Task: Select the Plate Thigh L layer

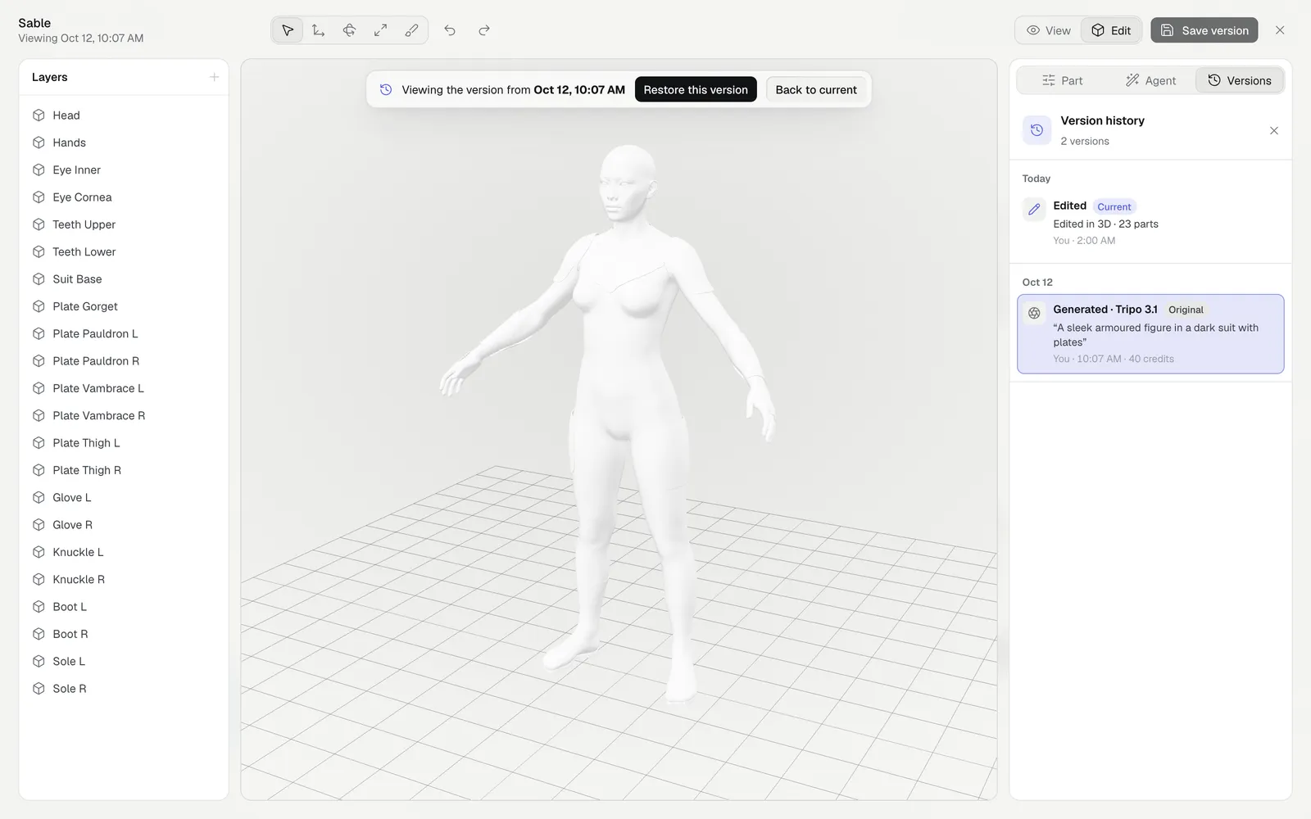Action: 124,443
